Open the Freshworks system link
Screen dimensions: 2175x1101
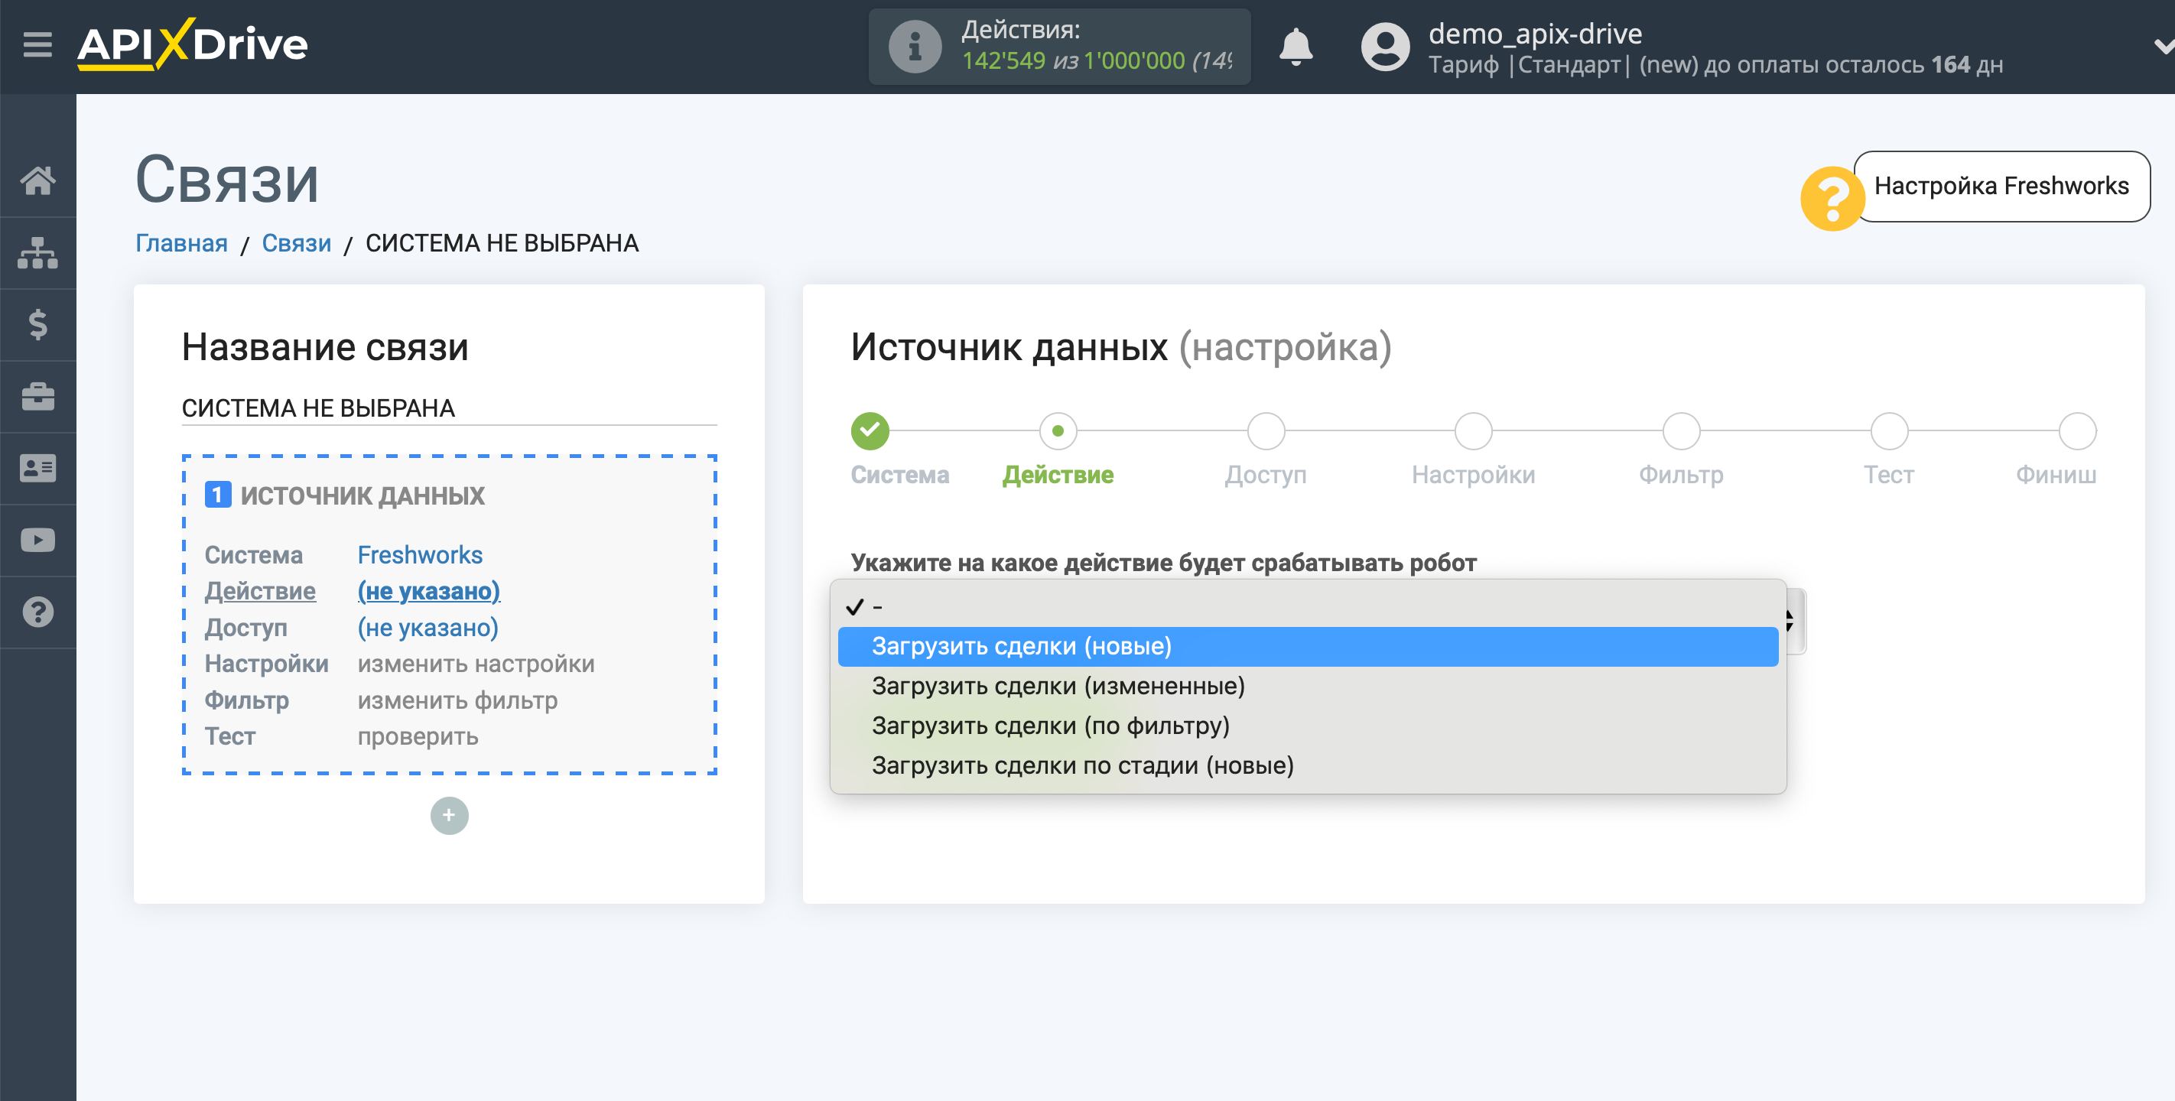click(x=420, y=555)
